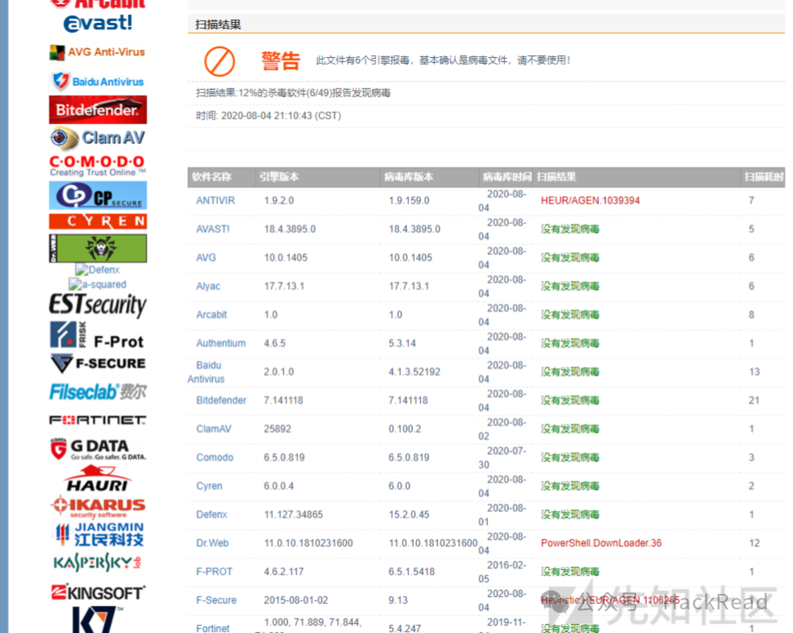The image size is (793, 633).
Task: Click the Cyren table link
Action: pos(209,486)
